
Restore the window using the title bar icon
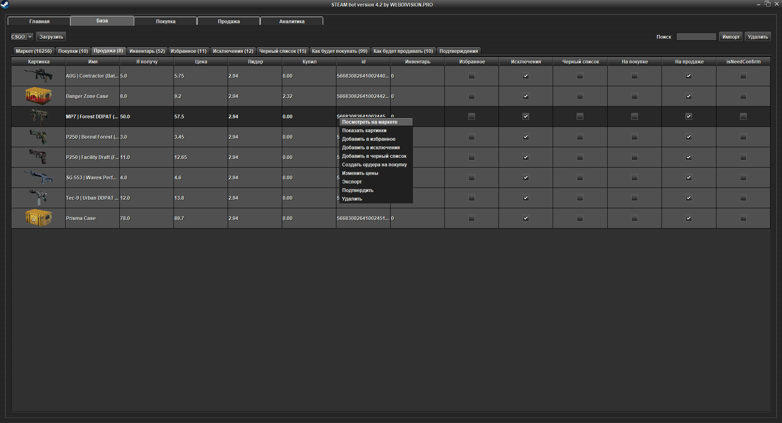[x=768, y=4]
